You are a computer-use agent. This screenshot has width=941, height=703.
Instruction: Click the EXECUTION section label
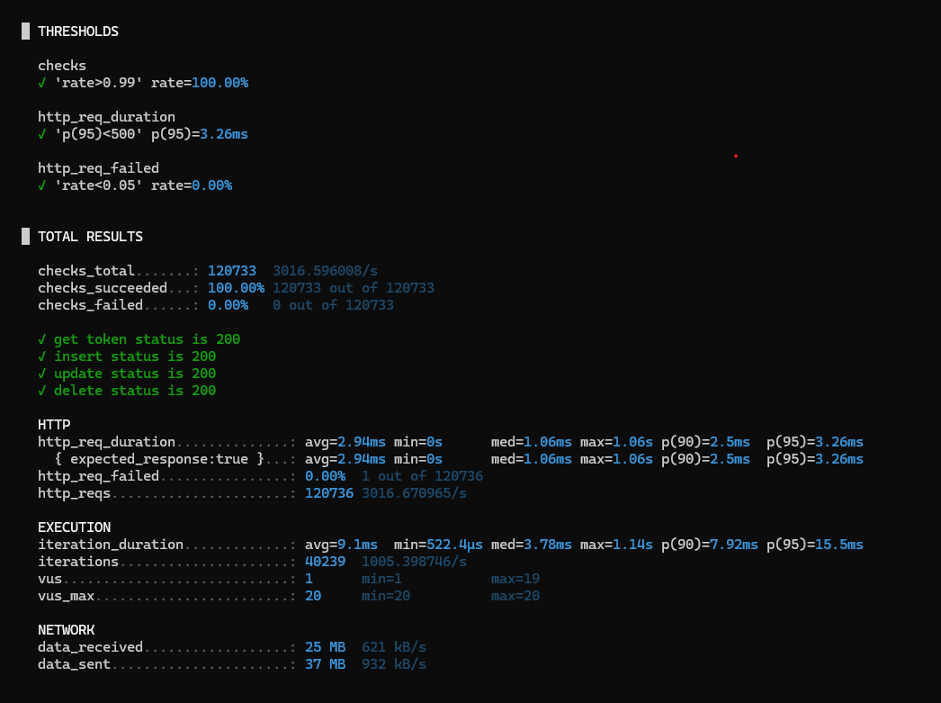pos(75,527)
